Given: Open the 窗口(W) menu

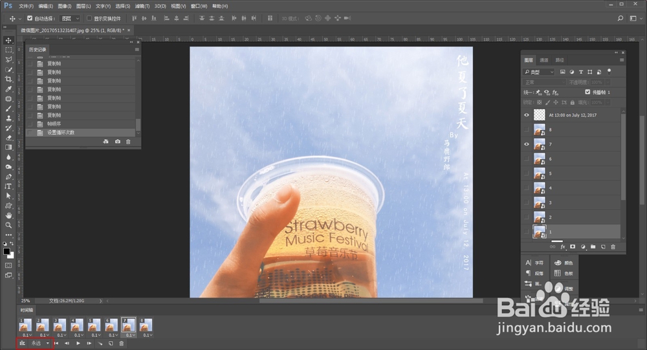Looking at the screenshot, I should (199, 6).
